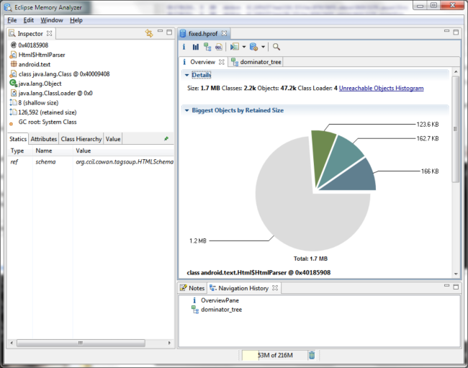This screenshot has height=368, width=468.
Task: Open the Unreachable Objects Histogram link
Action: coord(381,88)
